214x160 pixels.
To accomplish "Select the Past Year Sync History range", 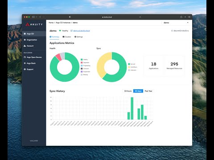I will pyautogui.click(x=148, y=91).
